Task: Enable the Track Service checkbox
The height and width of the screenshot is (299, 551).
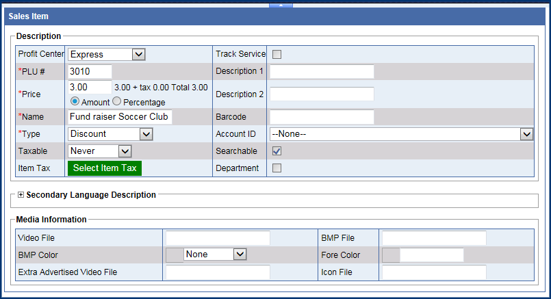Action: 277,54
